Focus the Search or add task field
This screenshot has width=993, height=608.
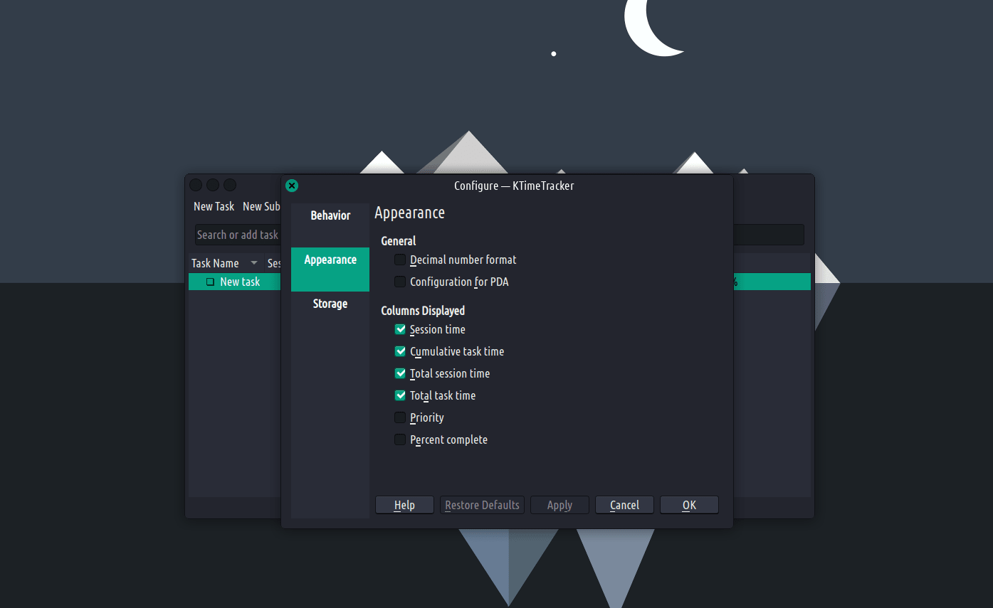tap(238, 235)
